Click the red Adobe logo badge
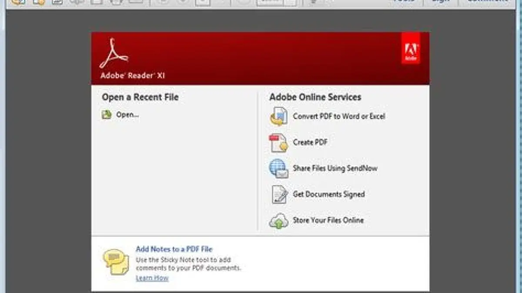 [x=411, y=48]
